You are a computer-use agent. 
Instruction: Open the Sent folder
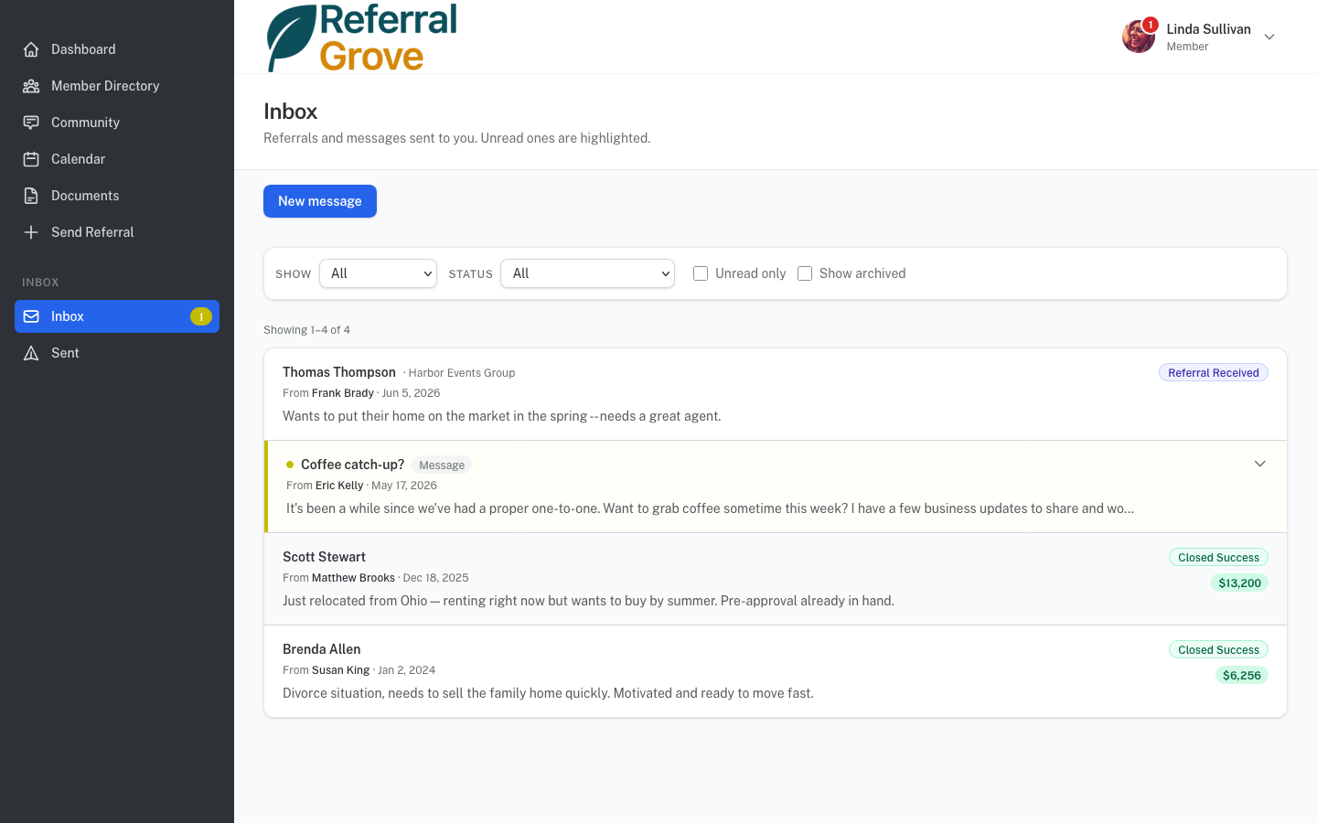click(x=117, y=353)
